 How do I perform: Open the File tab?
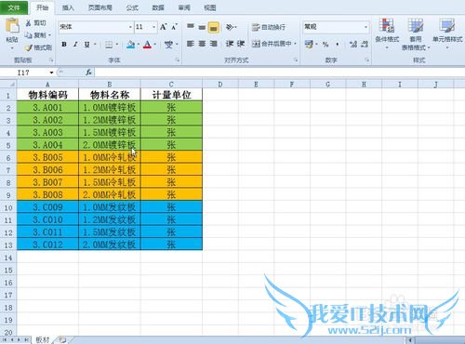[x=14, y=7]
